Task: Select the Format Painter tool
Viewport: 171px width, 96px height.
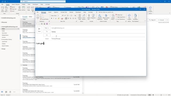Action: tap(44, 19)
